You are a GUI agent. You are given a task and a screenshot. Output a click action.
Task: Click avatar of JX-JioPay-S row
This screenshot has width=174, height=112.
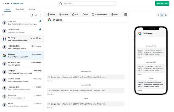[x=4, y=23]
